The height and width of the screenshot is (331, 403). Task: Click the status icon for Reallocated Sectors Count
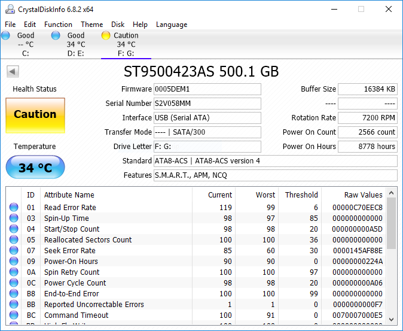pyautogui.click(x=14, y=239)
